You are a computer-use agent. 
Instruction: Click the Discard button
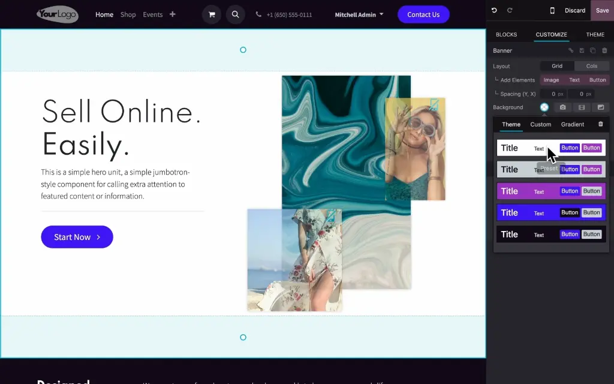tap(575, 11)
